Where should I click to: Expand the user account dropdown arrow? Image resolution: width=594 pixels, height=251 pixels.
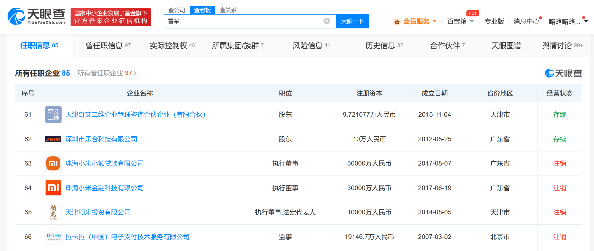[x=586, y=21]
